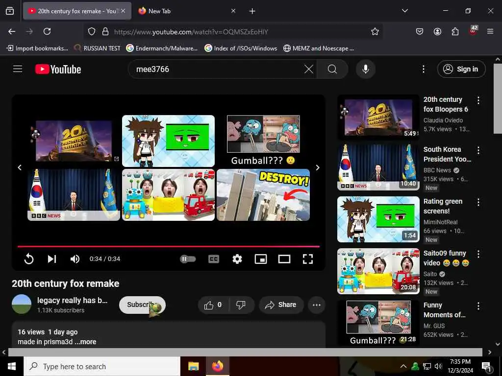Open the player settings gear
The width and height of the screenshot is (502, 376).
point(237,258)
